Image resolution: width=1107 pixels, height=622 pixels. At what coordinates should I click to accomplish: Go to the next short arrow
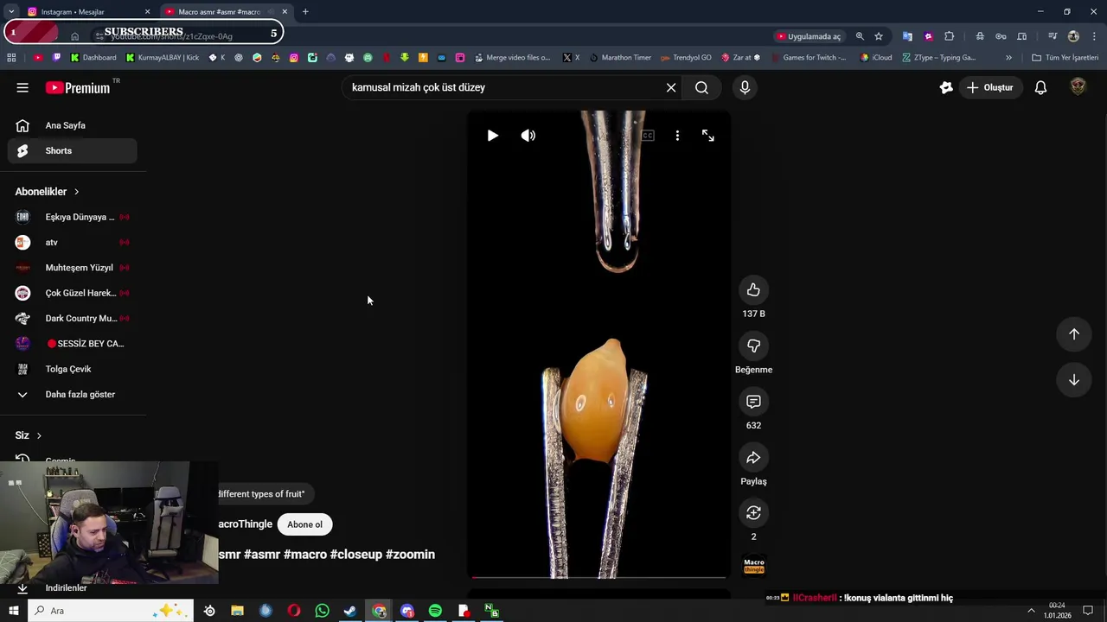coord(1073,380)
